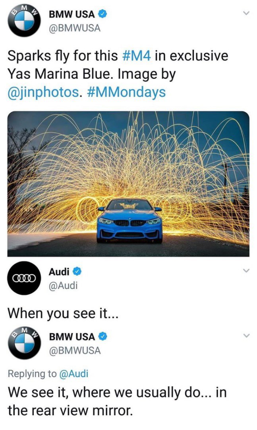
Task: Follow the #MMondays hashtag link
Action: pyautogui.click(x=126, y=92)
